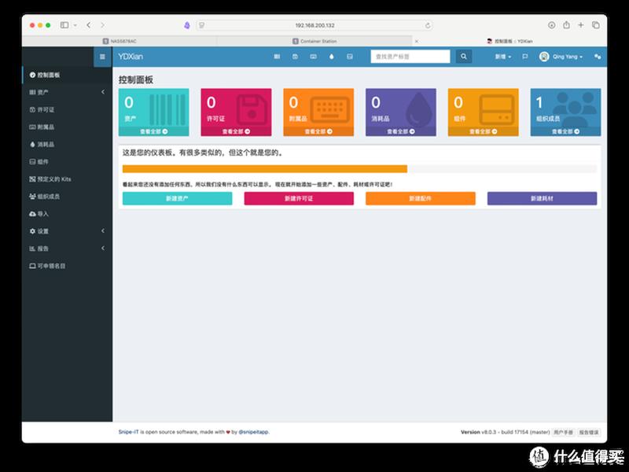Click orange dashboard progress bar

point(265,169)
